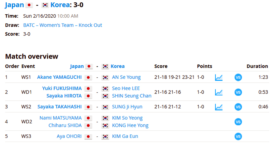Click VS icon for WD2 match
The image size is (273, 144).
point(238,122)
